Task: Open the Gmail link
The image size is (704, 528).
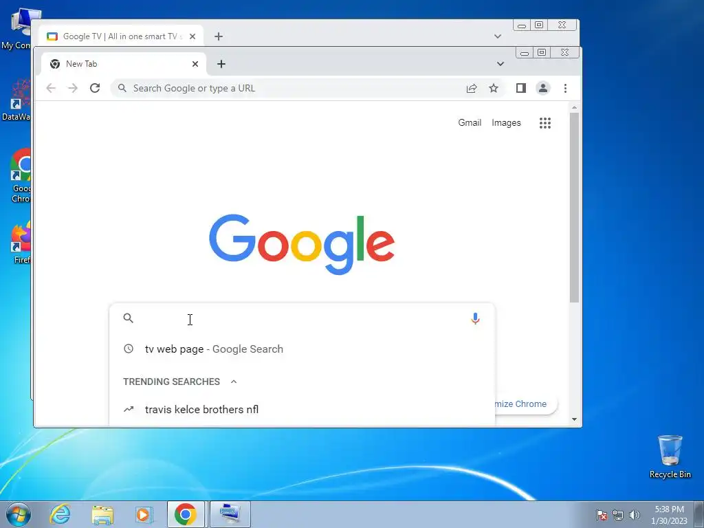Action: (x=470, y=122)
